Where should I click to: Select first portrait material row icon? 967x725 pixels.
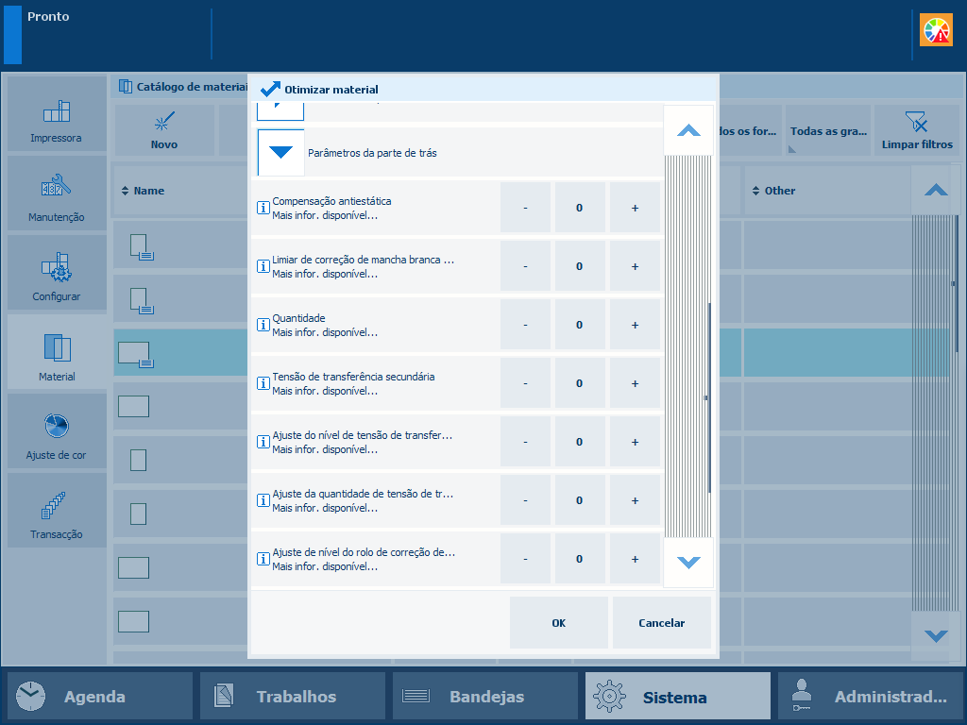142,246
